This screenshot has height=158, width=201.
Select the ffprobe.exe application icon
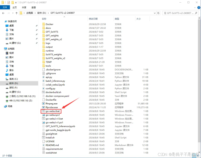44,107
